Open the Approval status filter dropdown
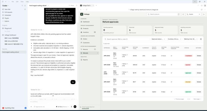Screen dimensions: 207x111 (x=158, y=39)
